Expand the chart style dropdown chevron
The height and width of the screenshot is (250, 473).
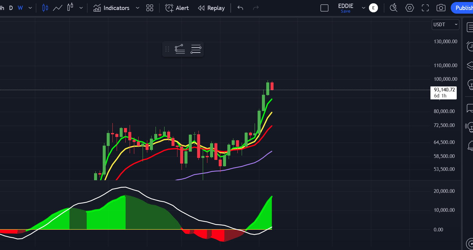point(81,8)
